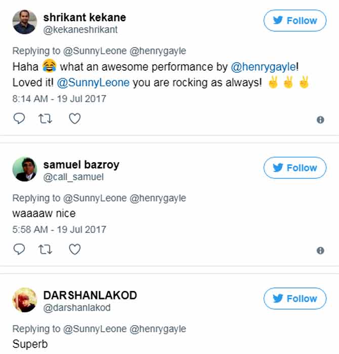Open info icon on samuel bazroy's tweet
This screenshot has width=339, height=354.
click(x=320, y=250)
